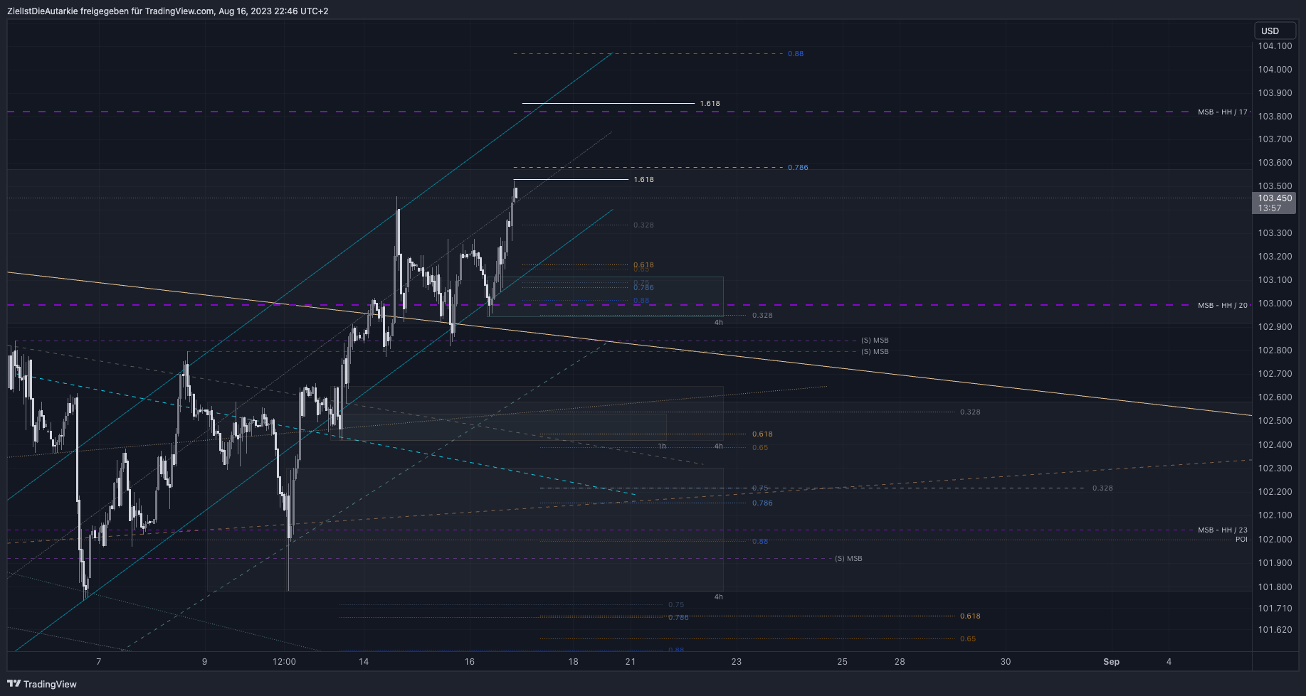The height and width of the screenshot is (696, 1306).
Task: Click the 102.200 price axis label
Action: coord(1275,492)
